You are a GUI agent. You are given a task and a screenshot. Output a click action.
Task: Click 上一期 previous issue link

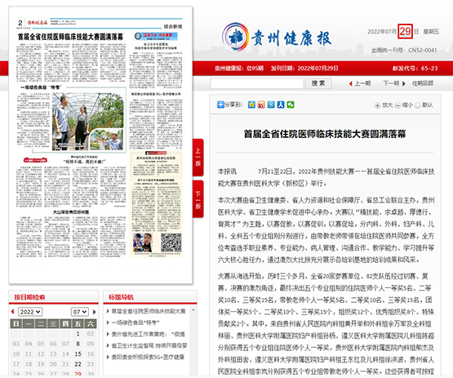[x=362, y=83]
